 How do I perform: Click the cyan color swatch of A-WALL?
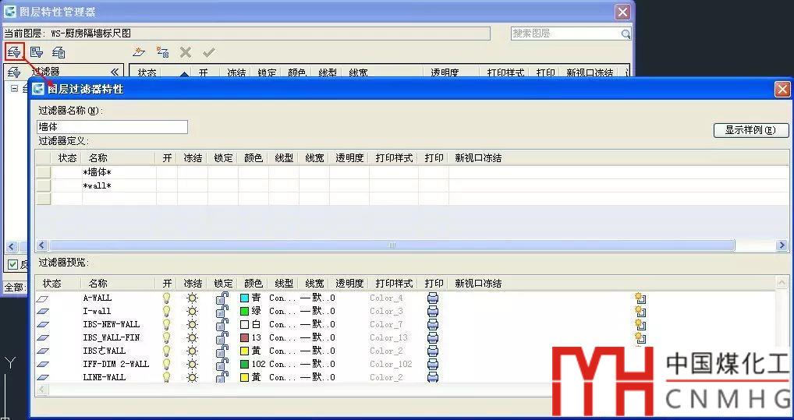245,298
